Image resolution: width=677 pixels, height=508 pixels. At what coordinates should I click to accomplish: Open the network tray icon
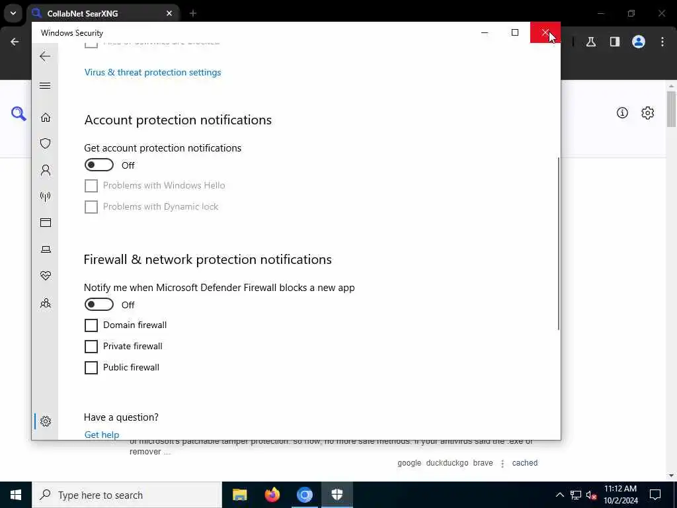(576, 495)
